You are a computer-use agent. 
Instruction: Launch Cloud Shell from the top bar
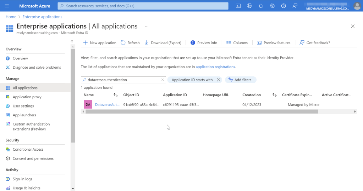pos(238,6)
